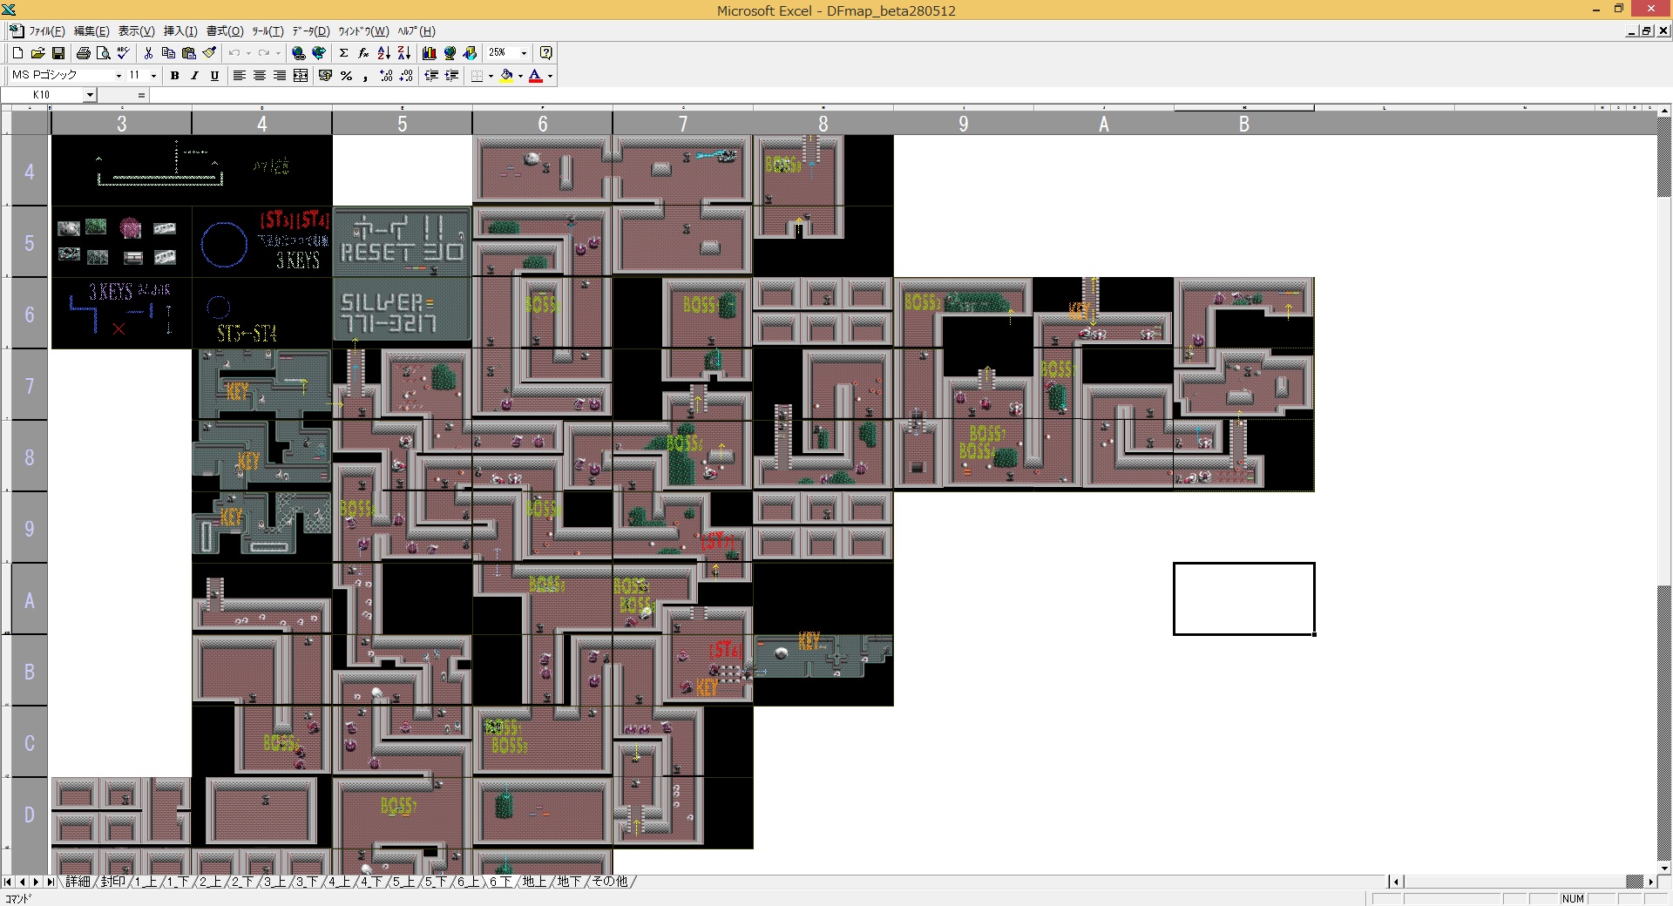Toggle center alignment

259,76
